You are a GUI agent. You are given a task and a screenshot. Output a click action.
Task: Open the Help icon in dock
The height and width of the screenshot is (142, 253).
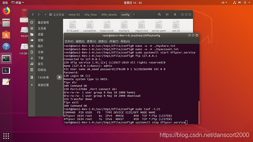tap(6, 47)
